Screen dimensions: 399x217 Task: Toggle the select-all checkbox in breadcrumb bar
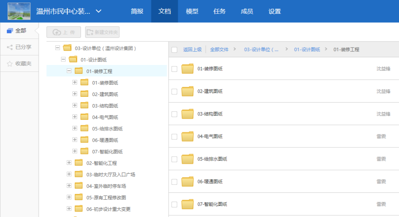(174, 50)
